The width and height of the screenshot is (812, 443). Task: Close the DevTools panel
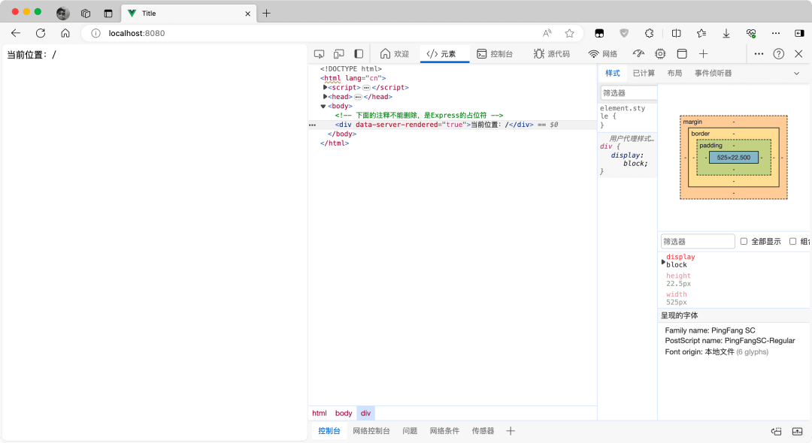tap(798, 54)
